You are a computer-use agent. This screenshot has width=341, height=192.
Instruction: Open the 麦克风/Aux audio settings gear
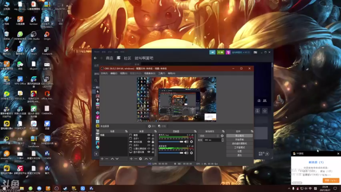[x=191, y=142]
